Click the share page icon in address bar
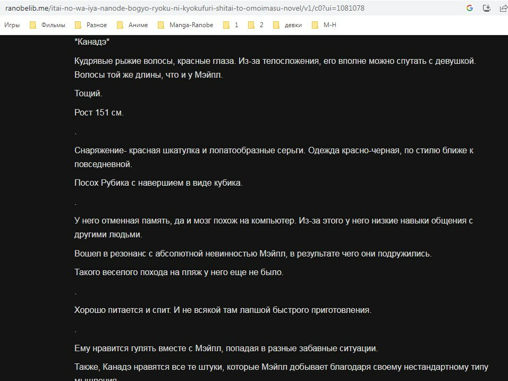 tap(502, 8)
